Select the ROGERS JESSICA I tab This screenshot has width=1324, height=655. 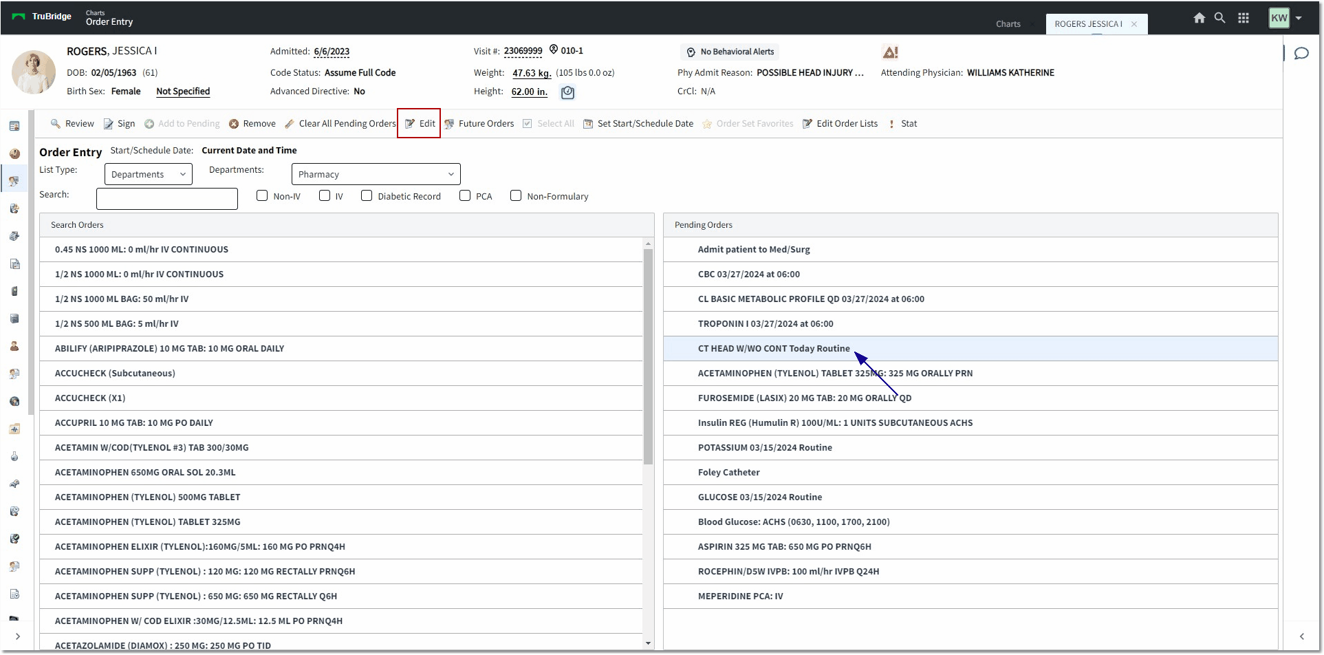[x=1088, y=24]
